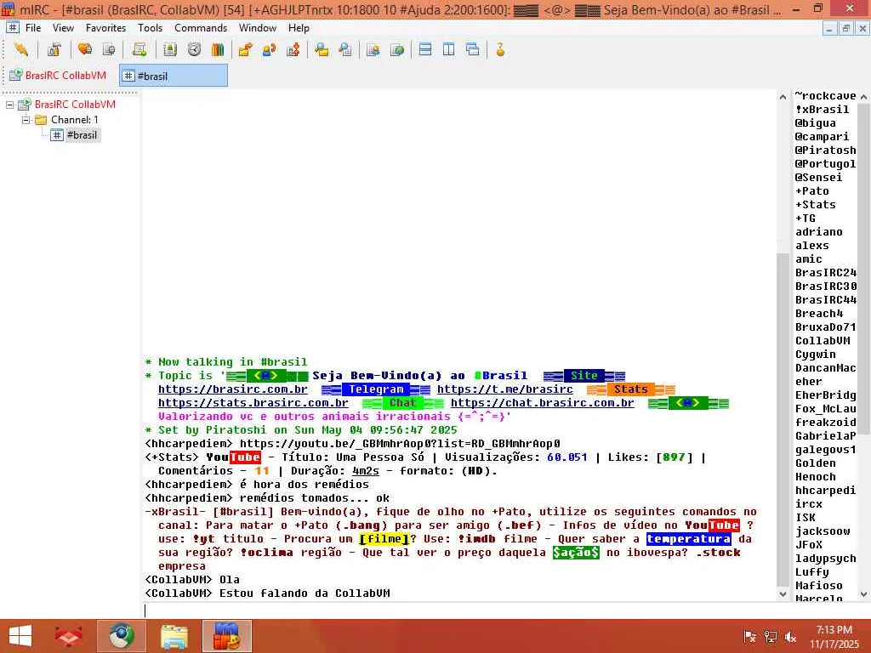Select nick Luffy in the nick list
871x653 pixels.
point(812,572)
